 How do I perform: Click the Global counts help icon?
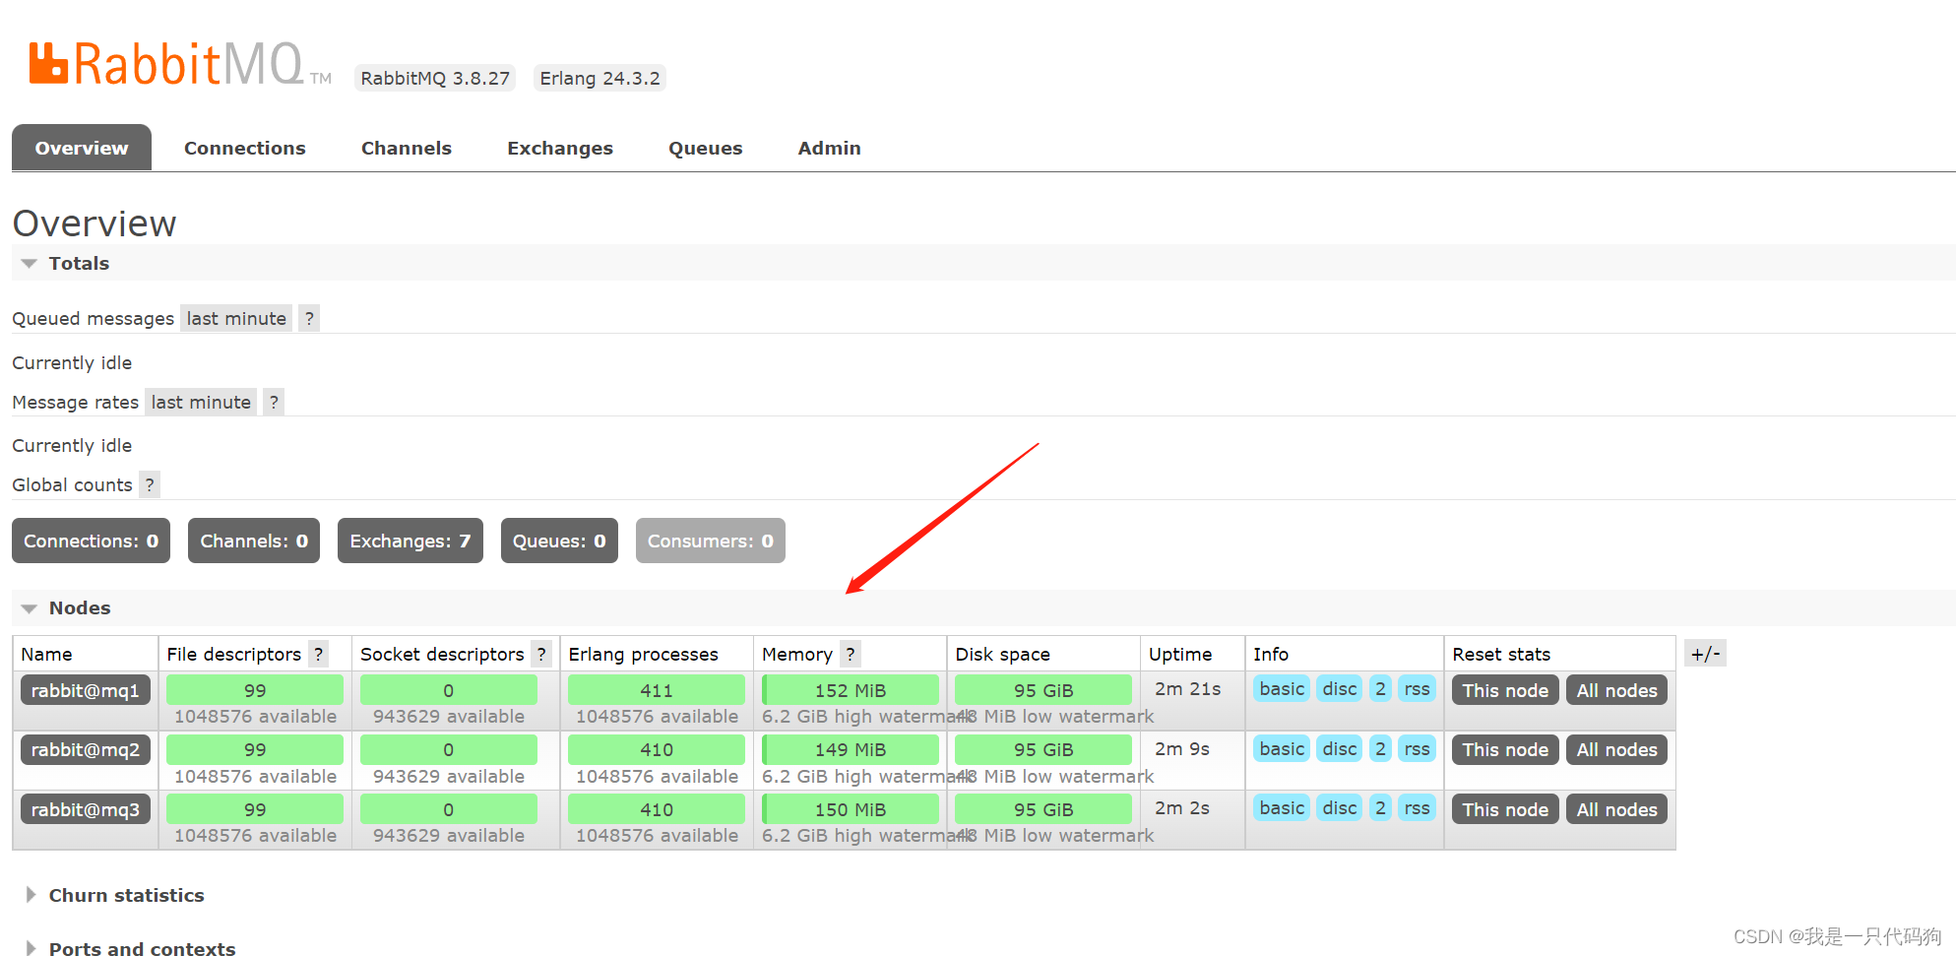(149, 484)
